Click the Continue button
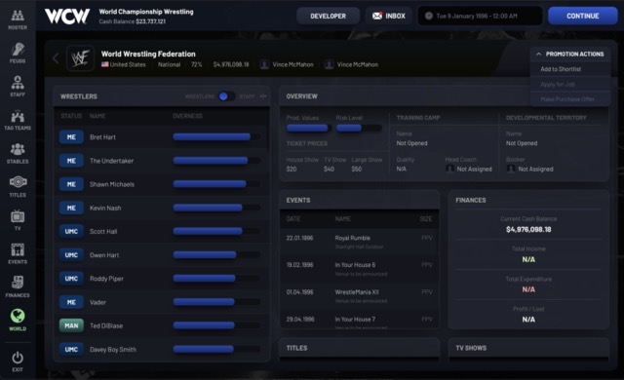The image size is (624, 380). (x=583, y=16)
